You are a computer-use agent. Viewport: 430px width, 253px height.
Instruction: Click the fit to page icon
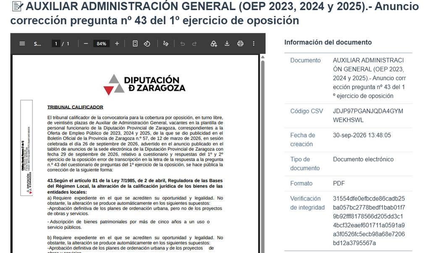point(135,44)
